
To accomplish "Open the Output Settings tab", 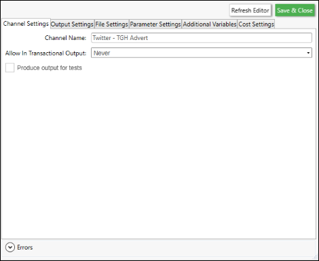I will 72,24.
